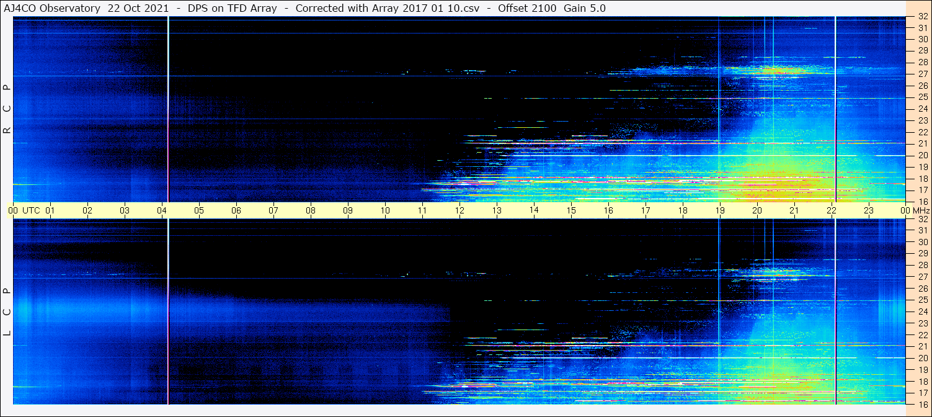Image resolution: width=932 pixels, height=417 pixels.
Task: Click the UTC label beside the first 00 hour
Action: pyautogui.click(x=30, y=210)
